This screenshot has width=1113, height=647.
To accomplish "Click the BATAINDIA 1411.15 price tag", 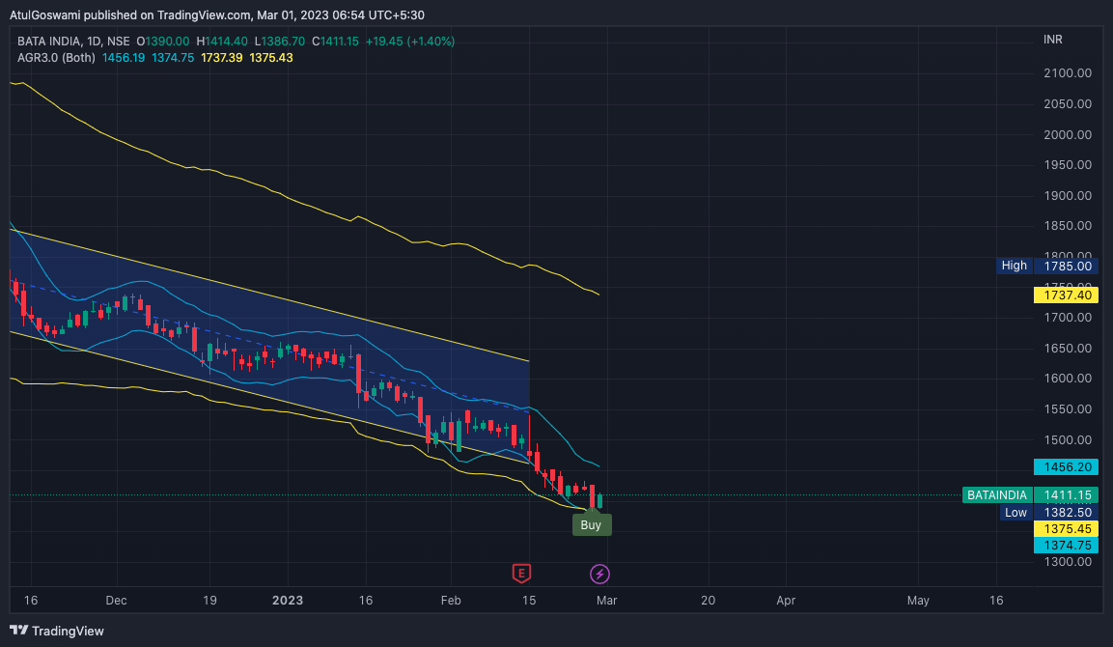I will (x=1030, y=495).
